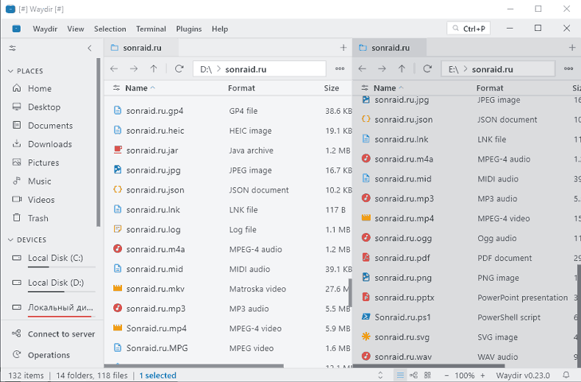581x382 pixels.
Task: Open Trash in Places
Action: coord(38,218)
